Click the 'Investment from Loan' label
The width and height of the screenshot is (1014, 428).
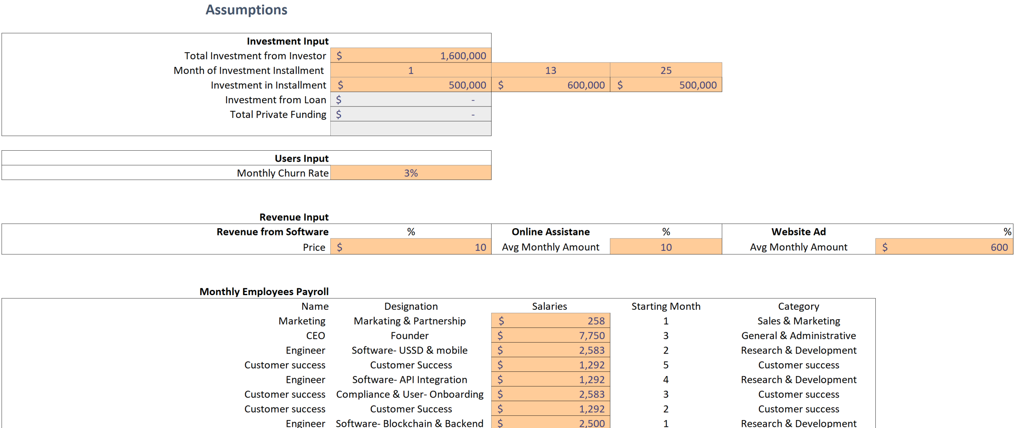pos(276,100)
